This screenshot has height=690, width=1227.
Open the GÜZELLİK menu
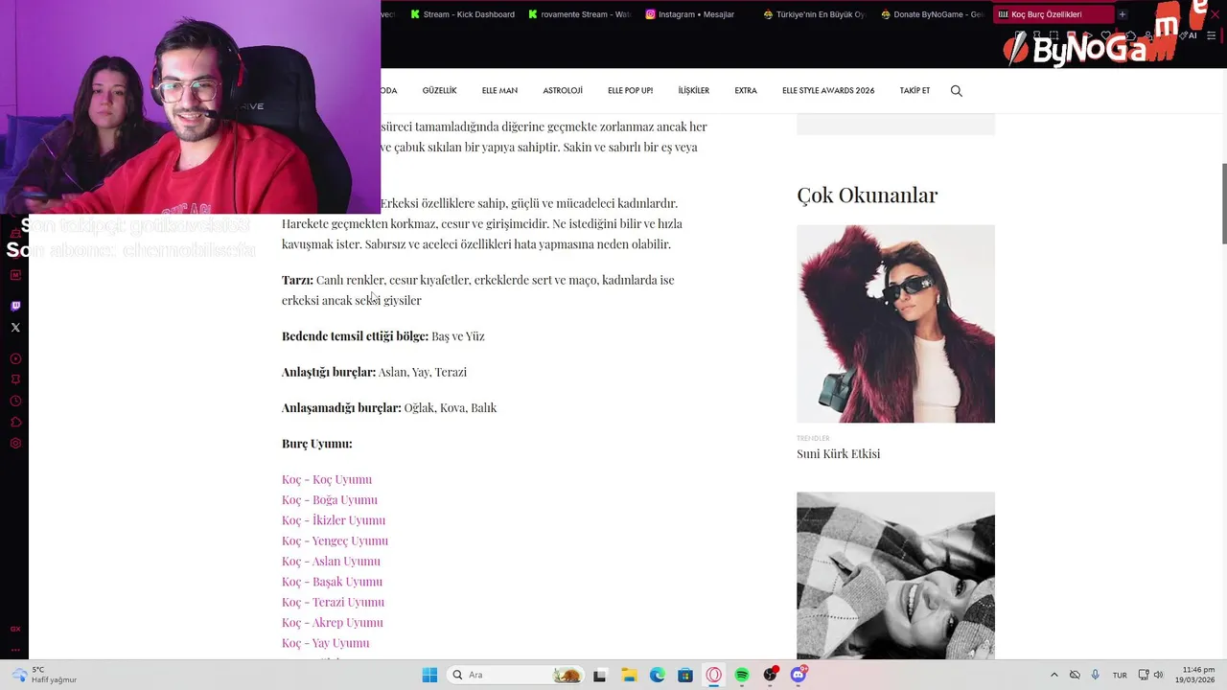[439, 91]
